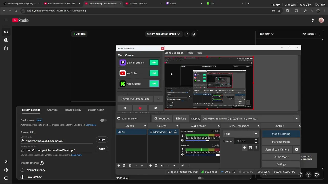Increase transition Duration with up arrow
This screenshot has width=328, height=184.
click(256, 140)
